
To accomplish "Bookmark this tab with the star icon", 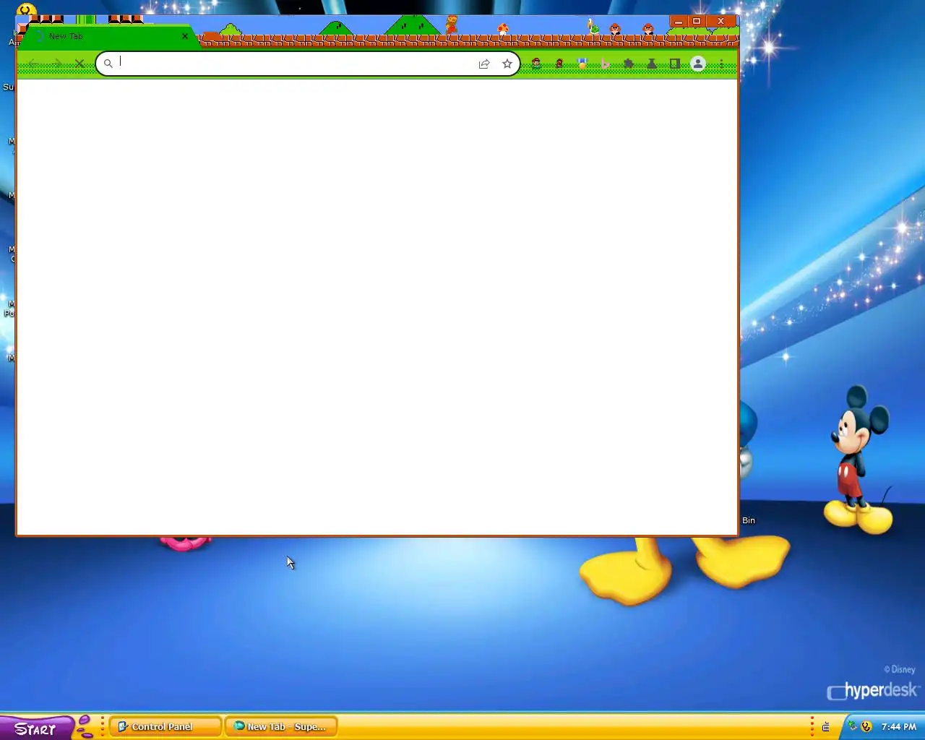I will tap(507, 64).
